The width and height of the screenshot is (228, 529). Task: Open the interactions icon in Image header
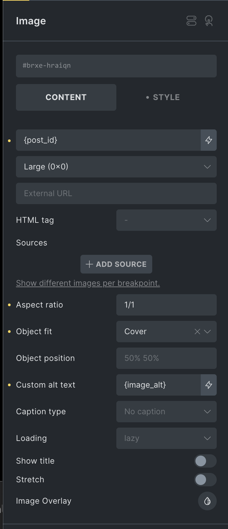point(209,21)
